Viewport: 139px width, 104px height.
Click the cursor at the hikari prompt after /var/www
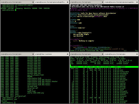tap(15, 103)
